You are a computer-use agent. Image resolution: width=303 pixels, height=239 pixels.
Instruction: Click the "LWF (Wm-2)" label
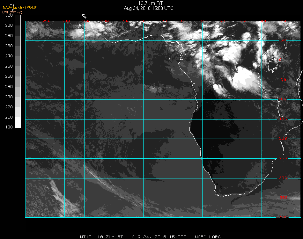click(x=12, y=12)
